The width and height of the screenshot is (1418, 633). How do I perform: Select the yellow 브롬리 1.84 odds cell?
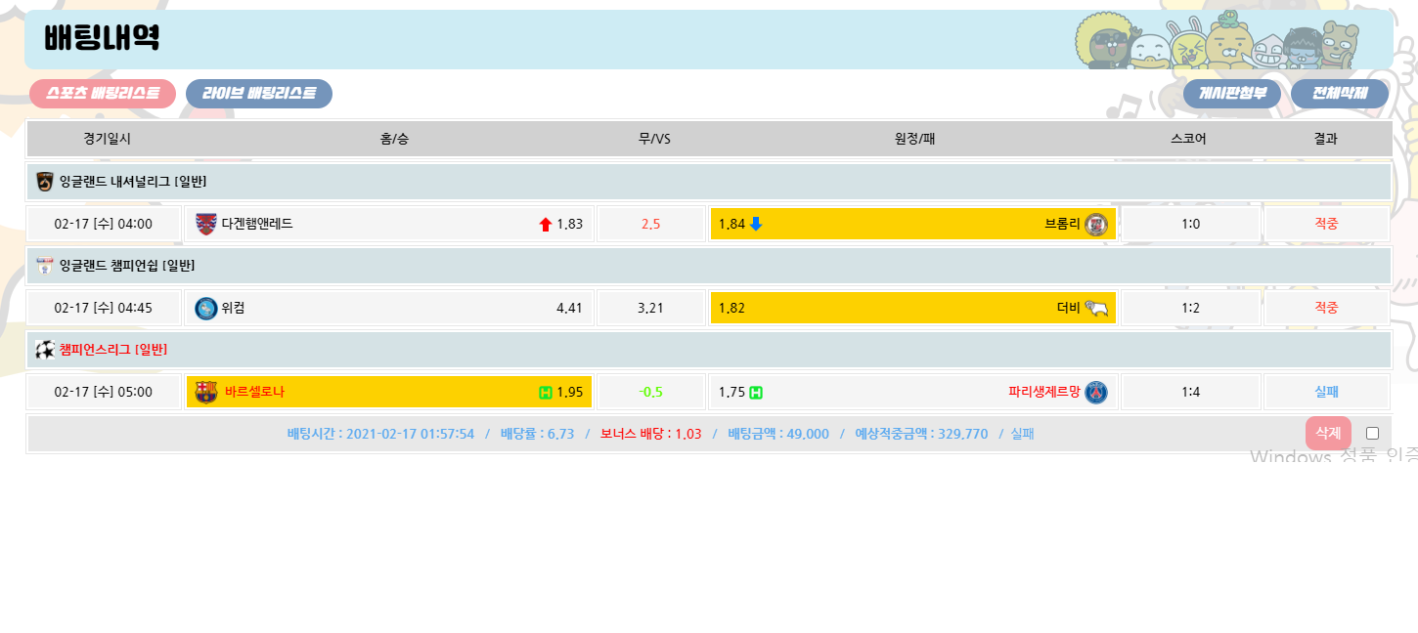(x=912, y=224)
